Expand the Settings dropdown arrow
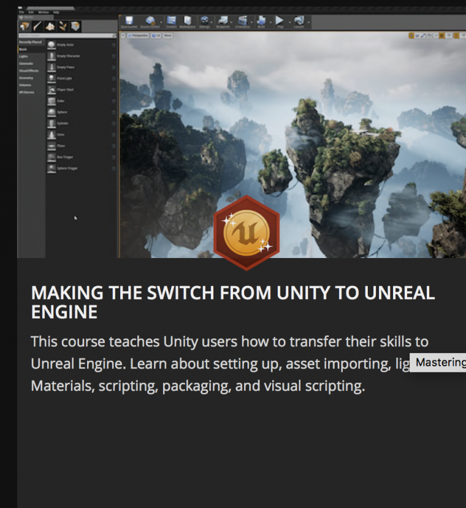The height and width of the screenshot is (508, 466). coord(212,22)
